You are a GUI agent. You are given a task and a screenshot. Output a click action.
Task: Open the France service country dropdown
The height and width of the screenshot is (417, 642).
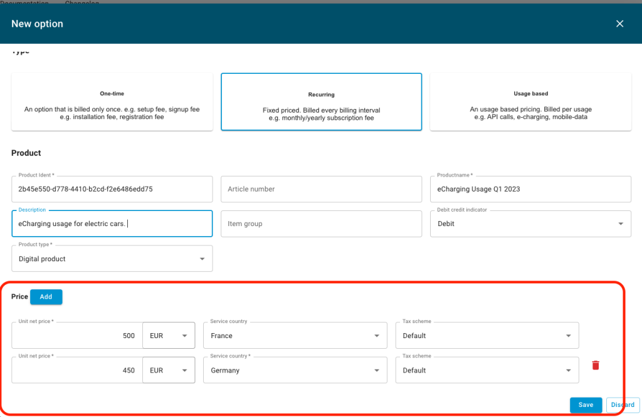pos(295,336)
